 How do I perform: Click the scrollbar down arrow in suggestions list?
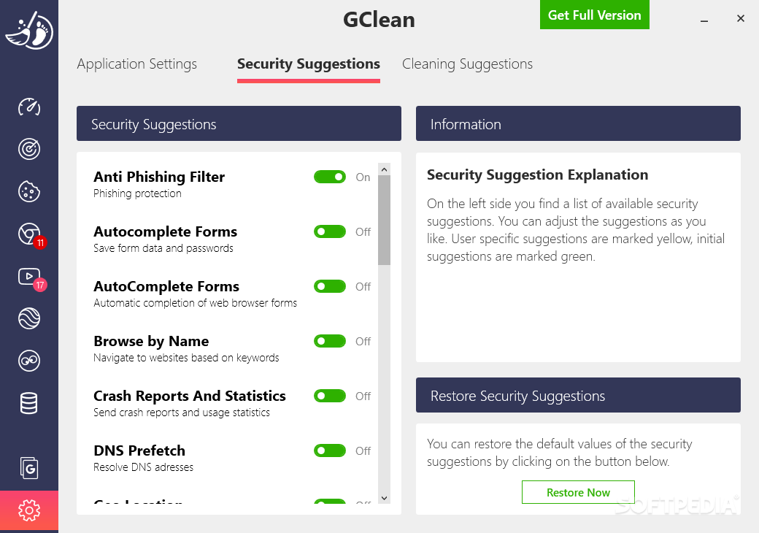point(385,498)
